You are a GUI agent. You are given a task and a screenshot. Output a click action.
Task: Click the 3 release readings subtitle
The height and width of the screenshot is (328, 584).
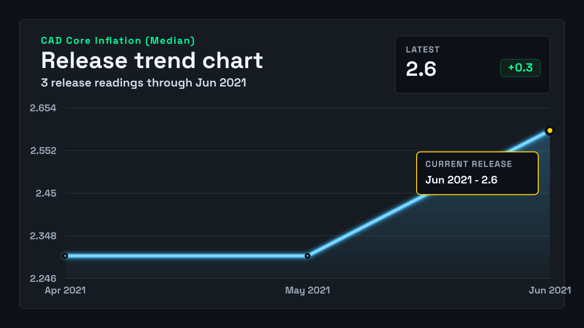[x=144, y=83]
